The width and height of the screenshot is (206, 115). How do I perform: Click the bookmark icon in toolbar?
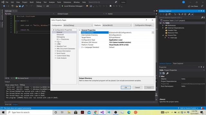tap(110, 6)
